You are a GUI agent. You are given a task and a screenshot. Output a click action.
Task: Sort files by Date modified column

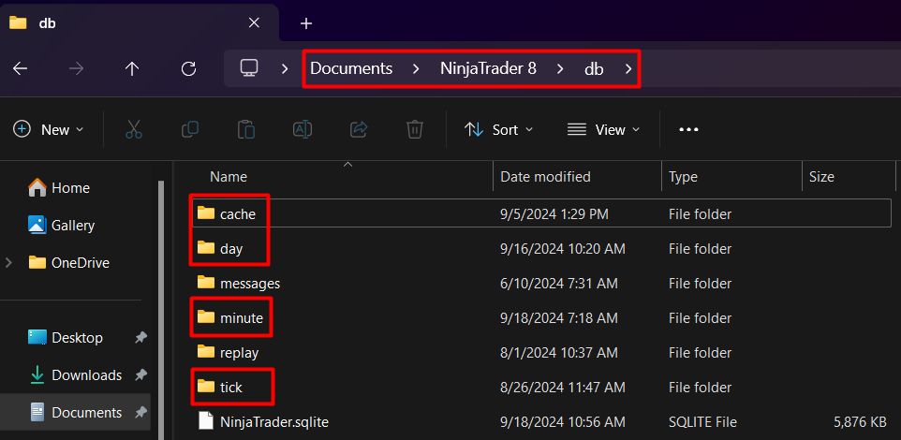click(x=545, y=176)
